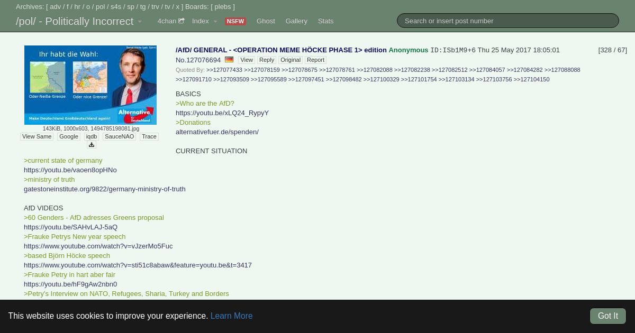Download the post image via download icon
Screen dimensions: 635x333
[92, 145]
